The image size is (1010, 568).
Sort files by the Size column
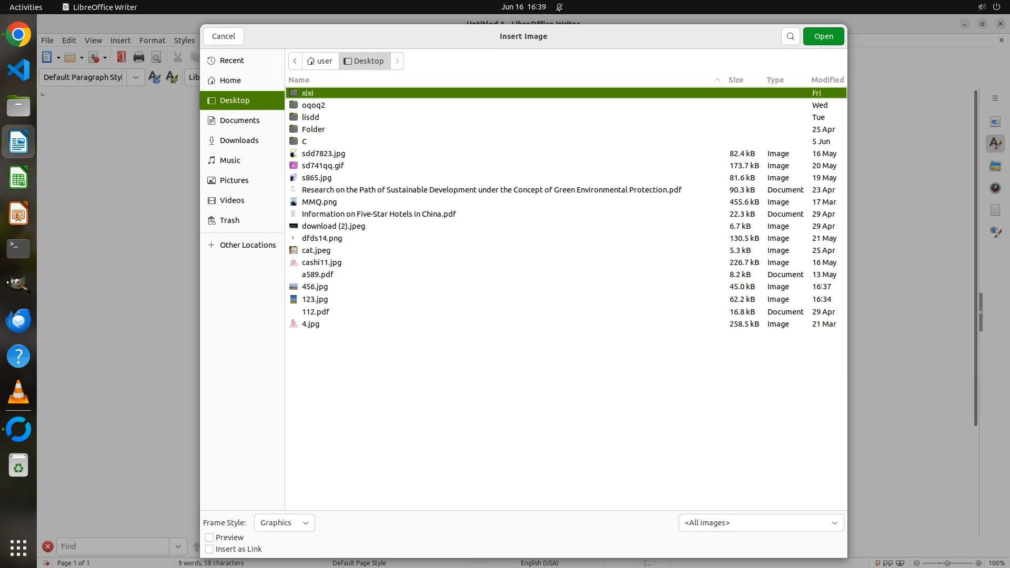coord(735,80)
